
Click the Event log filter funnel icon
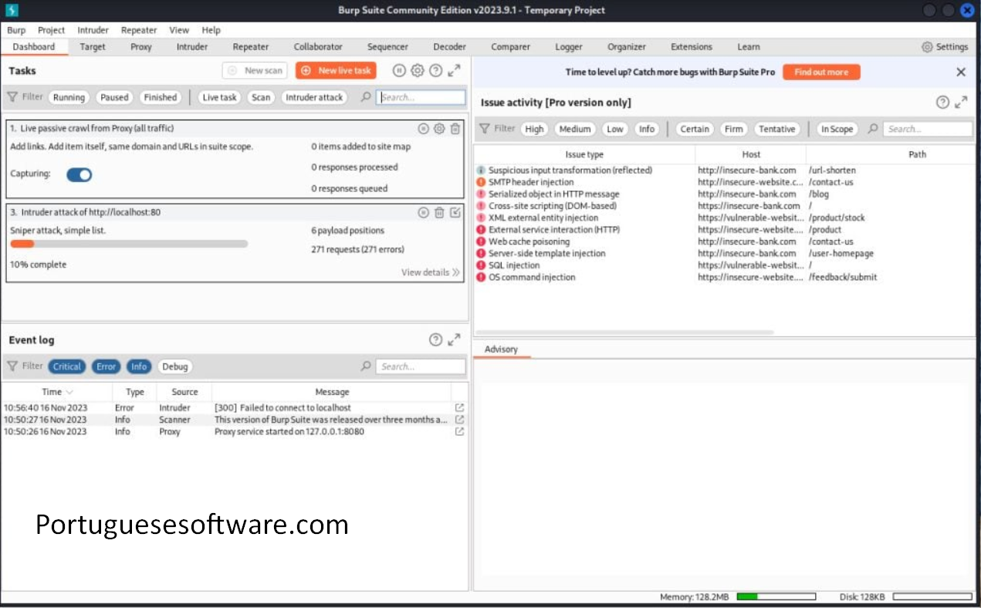click(x=12, y=366)
